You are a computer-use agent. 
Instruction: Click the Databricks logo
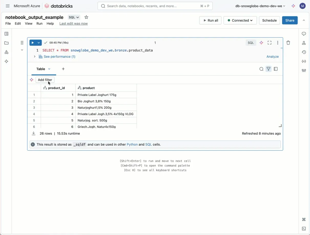pyautogui.click(x=59, y=6)
